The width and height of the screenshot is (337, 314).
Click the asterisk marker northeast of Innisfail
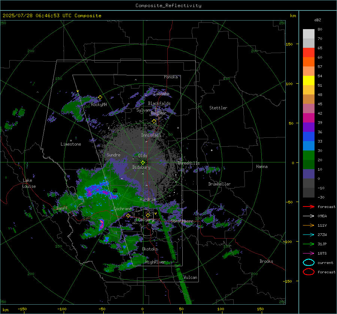pyautogui.click(x=178, y=128)
